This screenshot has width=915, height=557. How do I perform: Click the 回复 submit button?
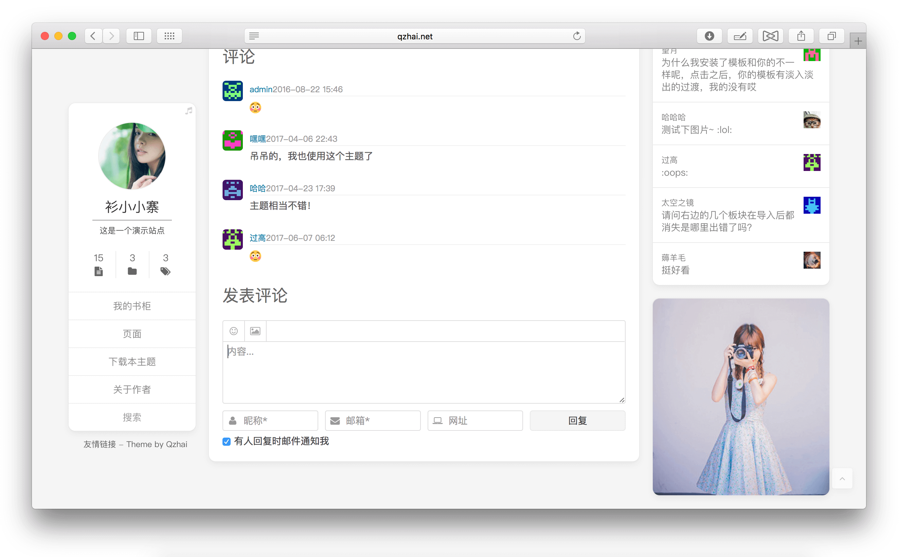click(577, 421)
